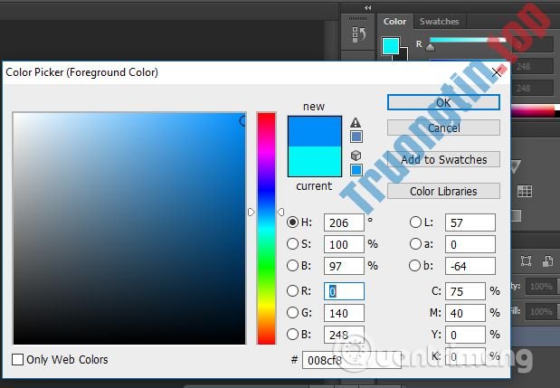
Task: Click the web-safe color swatch below cube
Action: (356, 170)
